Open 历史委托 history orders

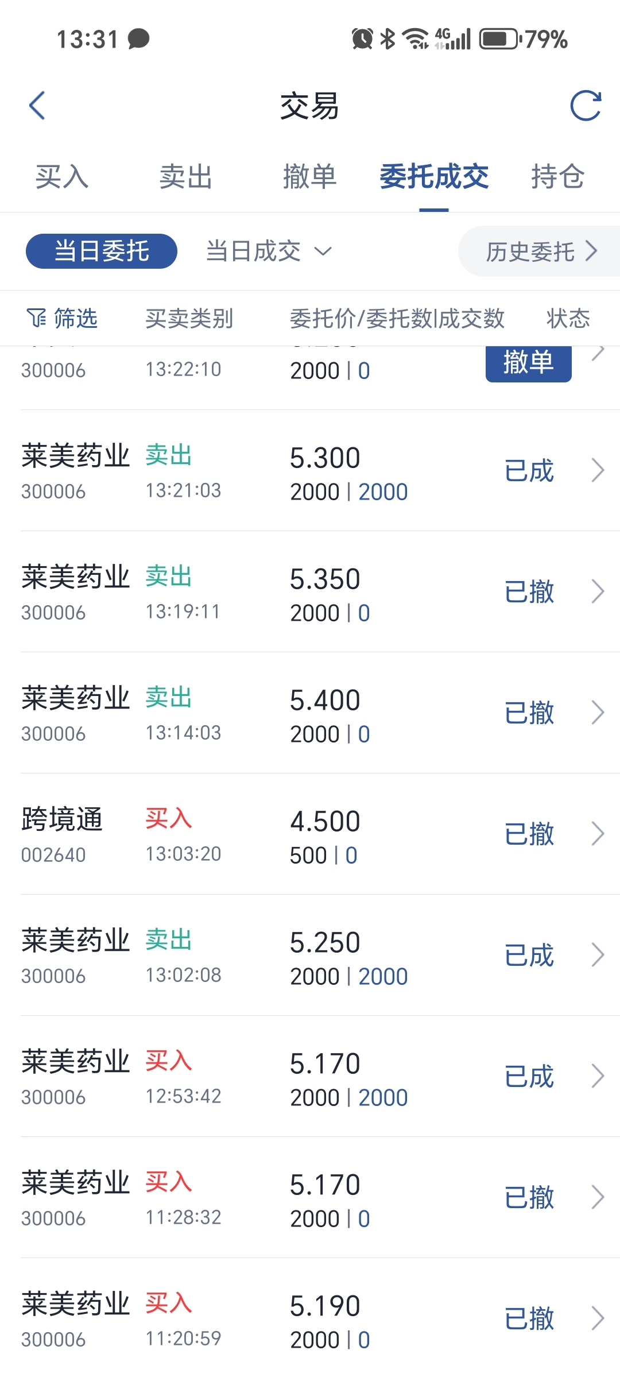coord(541,252)
